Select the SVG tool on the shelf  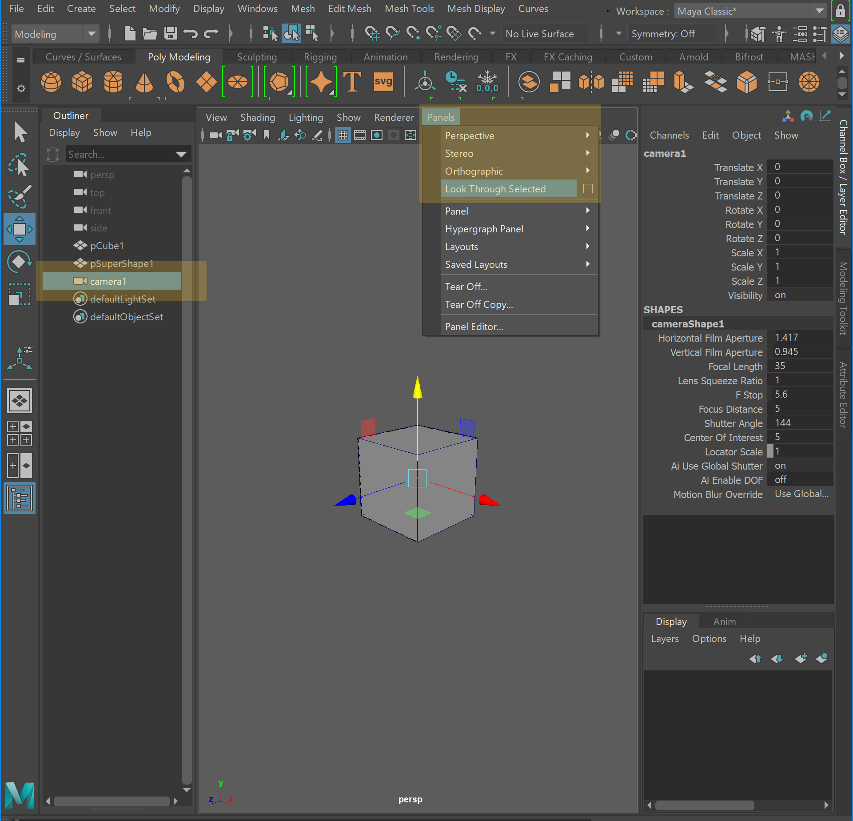pyautogui.click(x=383, y=82)
